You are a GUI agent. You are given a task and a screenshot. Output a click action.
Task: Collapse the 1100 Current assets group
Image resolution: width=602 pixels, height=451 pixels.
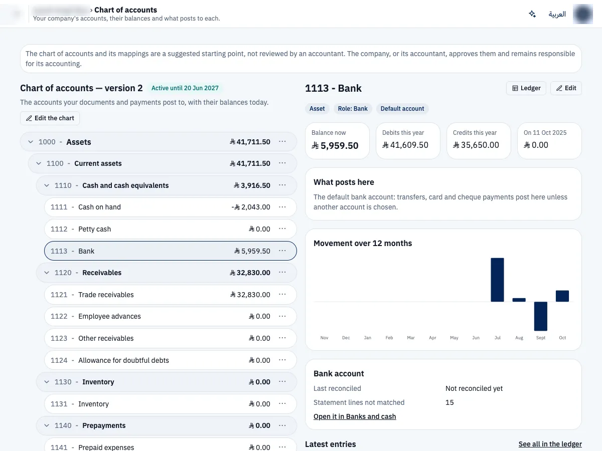pyautogui.click(x=39, y=163)
